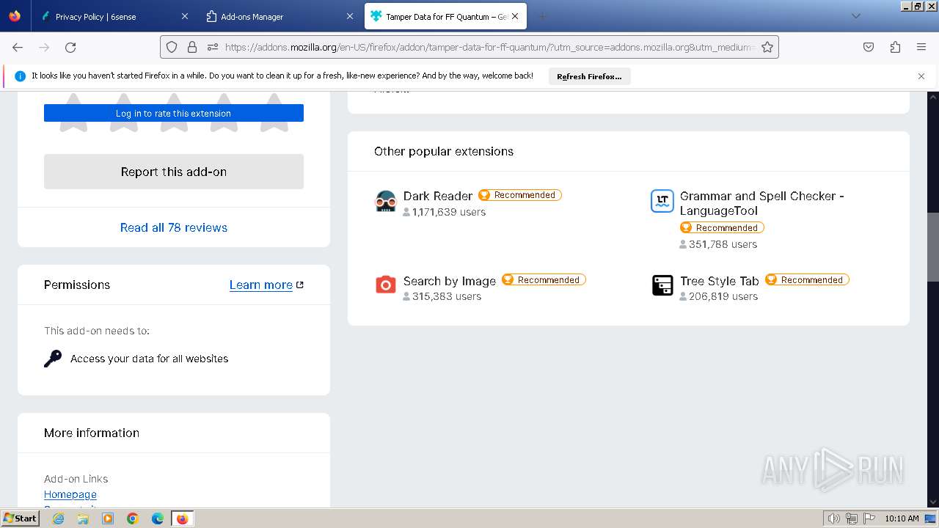
Task: Click '1,171,639 users' text
Action: (x=449, y=212)
